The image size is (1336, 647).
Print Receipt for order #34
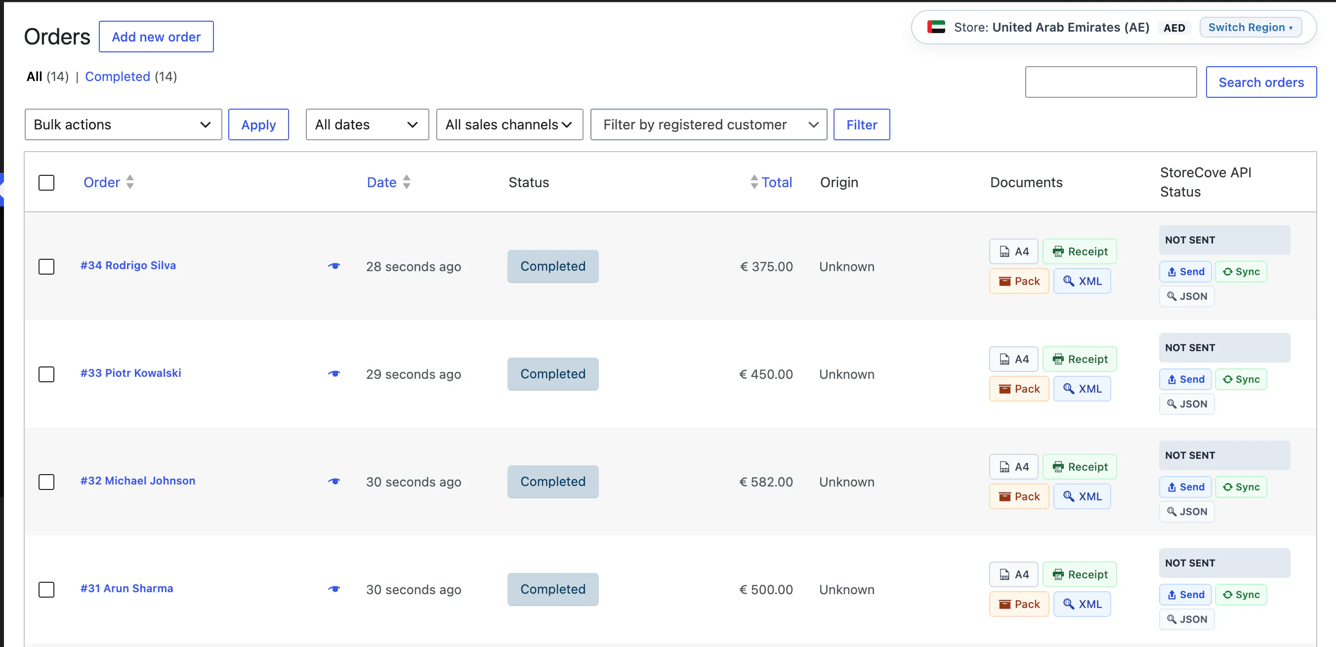pos(1079,251)
